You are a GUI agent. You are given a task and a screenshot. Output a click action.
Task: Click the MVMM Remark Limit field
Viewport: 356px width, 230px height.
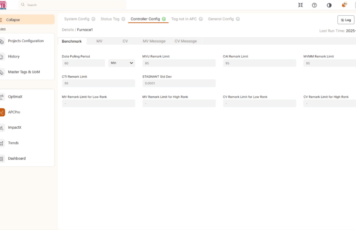[x=329, y=63]
